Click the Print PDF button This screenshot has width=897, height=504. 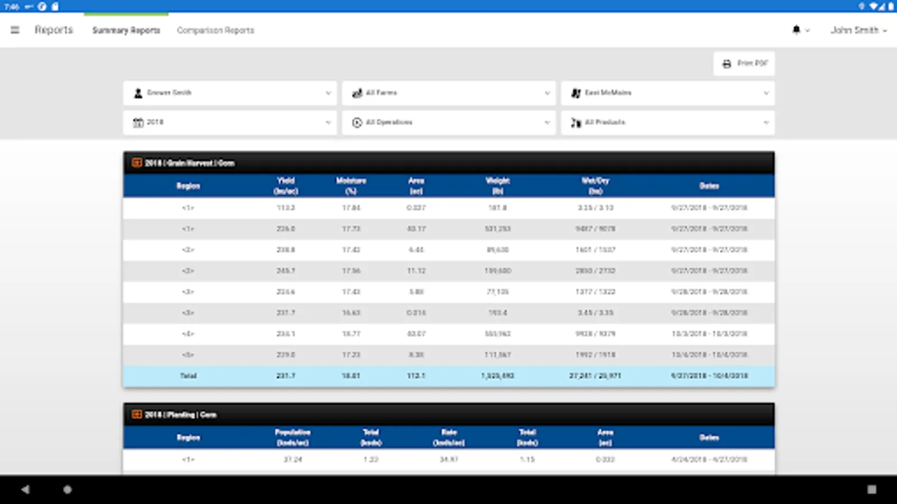coord(744,63)
